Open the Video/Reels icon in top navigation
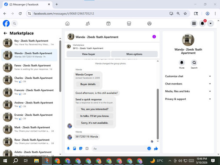This screenshot has height=165, width=220. pyautogui.click(x=108, y=23)
